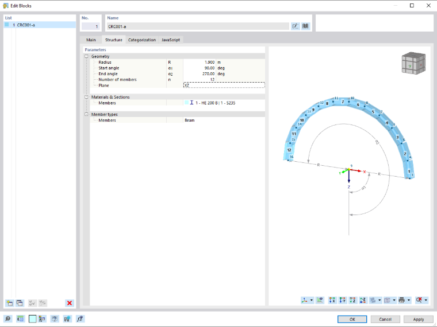437x327 pixels.
Task: Open the axes display dropdown arrow
Action: [x=311, y=300]
